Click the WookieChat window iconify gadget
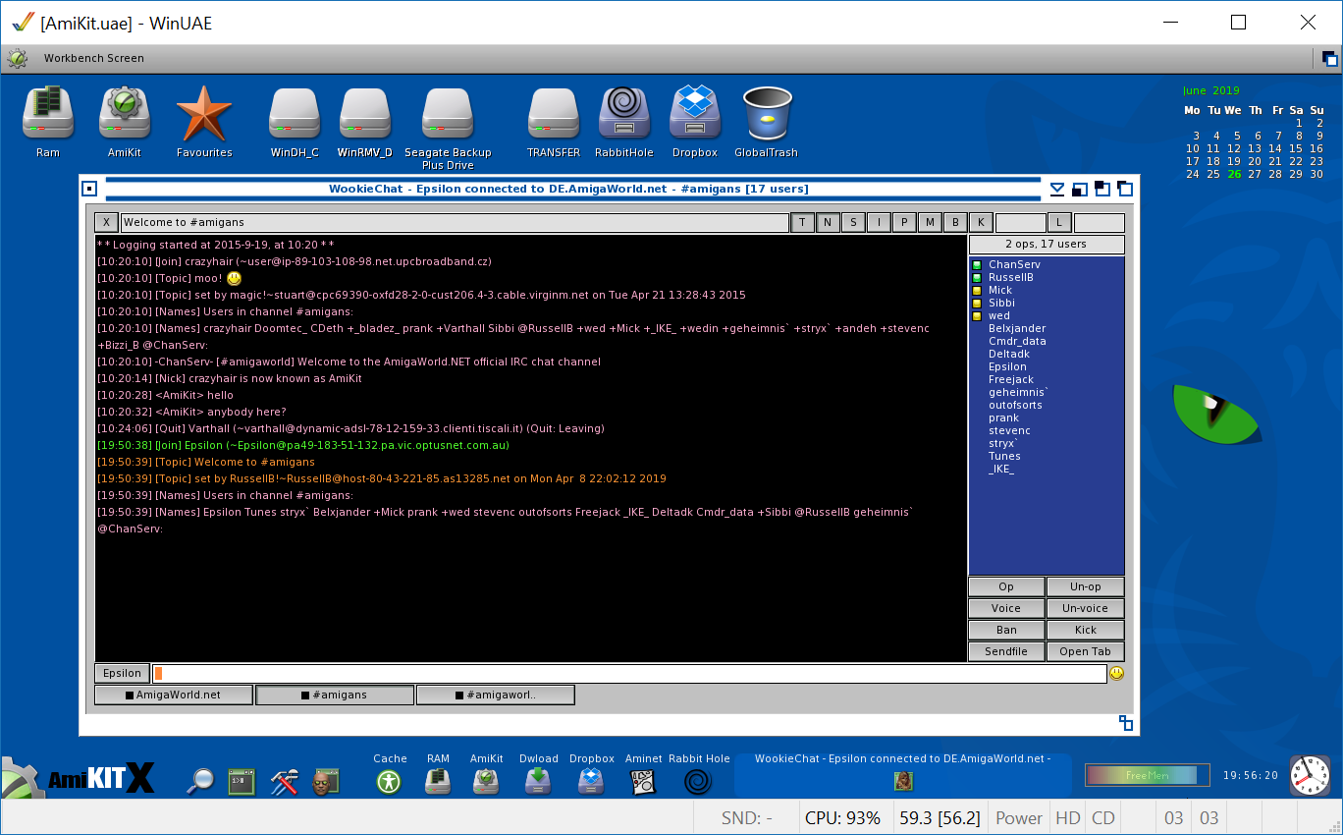Image resolution: width=1343 pixels, height=835 pixels. (1057, 189)
